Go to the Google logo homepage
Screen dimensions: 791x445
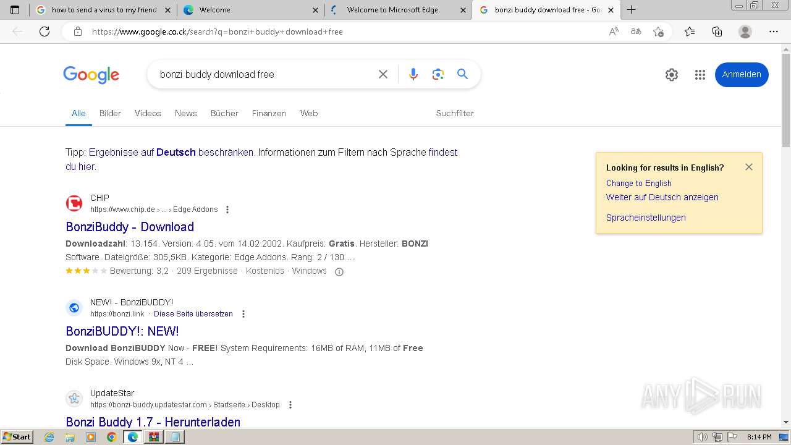(91, 75)
